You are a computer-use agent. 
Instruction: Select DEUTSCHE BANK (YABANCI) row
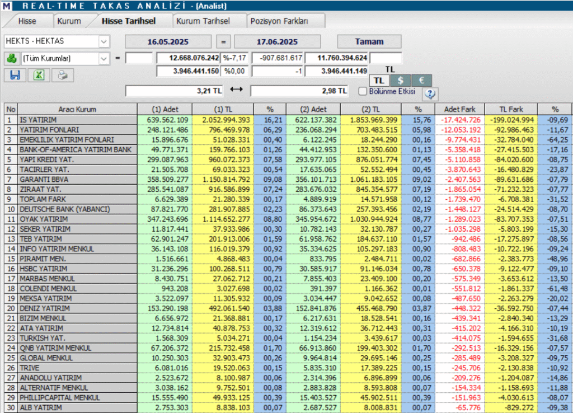(x=288, y=209)
